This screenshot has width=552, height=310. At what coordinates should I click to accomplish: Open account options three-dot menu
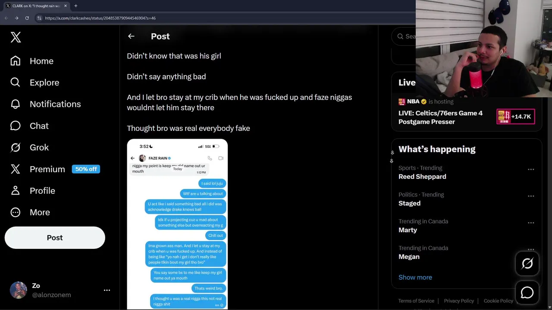[x=107, y=290]
